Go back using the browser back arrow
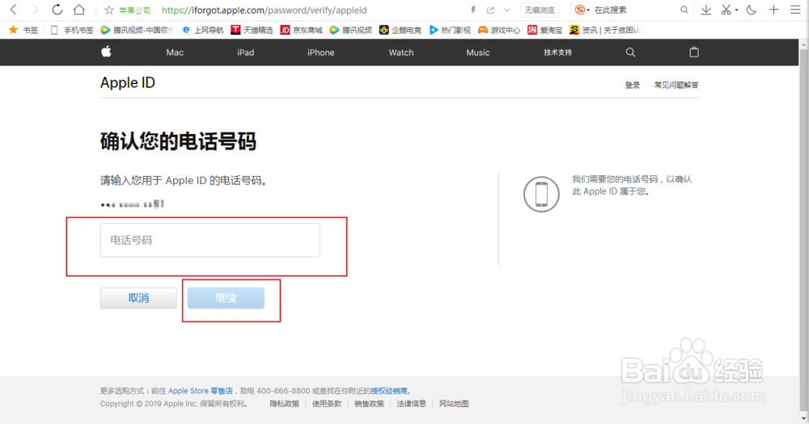 click(x=14, y=9)
